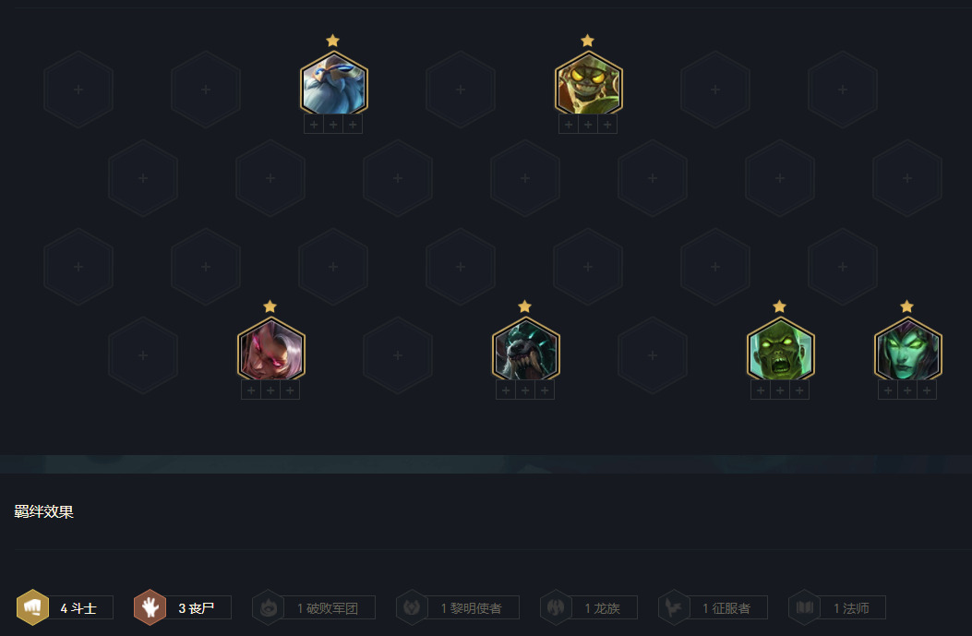The width and height of the screenshot is (972, 636).
Task: Add item to bearded champion's first slot
Action: pos(314,125)
